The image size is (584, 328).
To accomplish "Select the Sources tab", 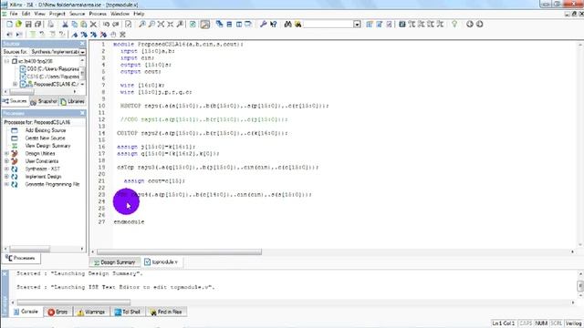I will (x=16, y=101).
